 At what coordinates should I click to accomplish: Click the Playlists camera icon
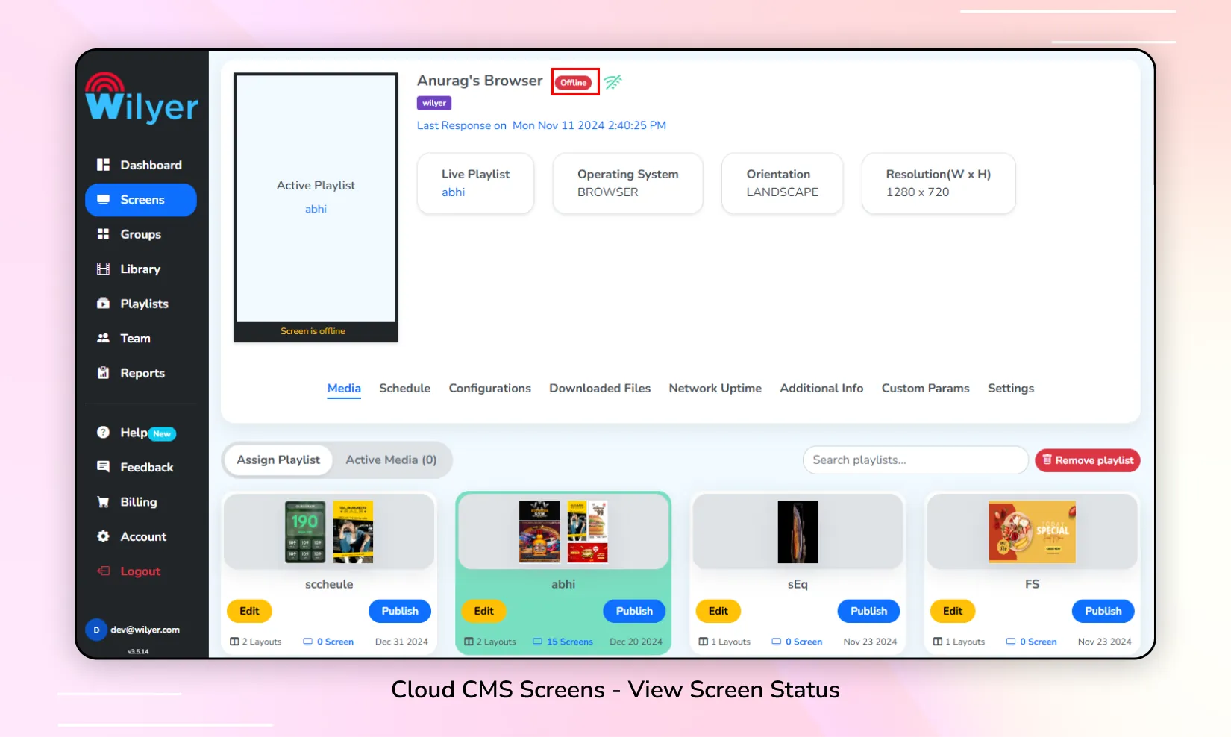pyautogui.click(x=103, y=304)
